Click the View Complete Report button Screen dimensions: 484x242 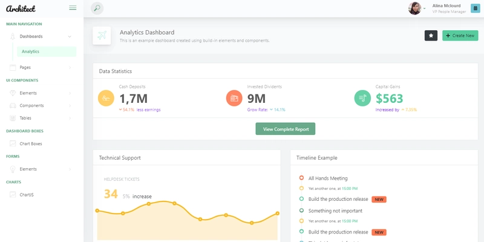click(285, 129)
